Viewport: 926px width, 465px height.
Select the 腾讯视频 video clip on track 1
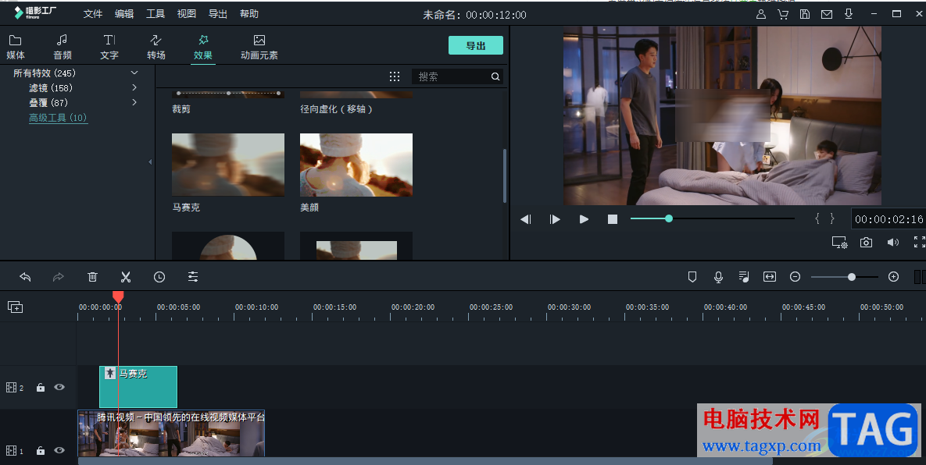[x=171, y=434]
